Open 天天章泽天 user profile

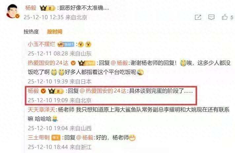coord(42,110)
